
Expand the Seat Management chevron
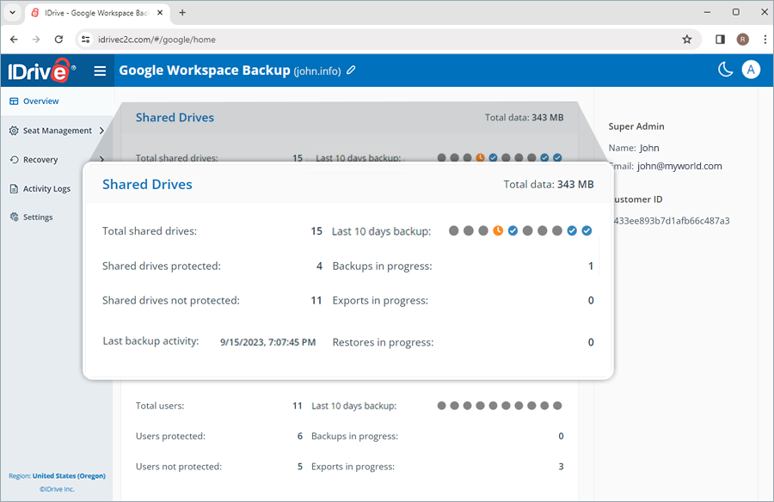[x=101, y=131]
